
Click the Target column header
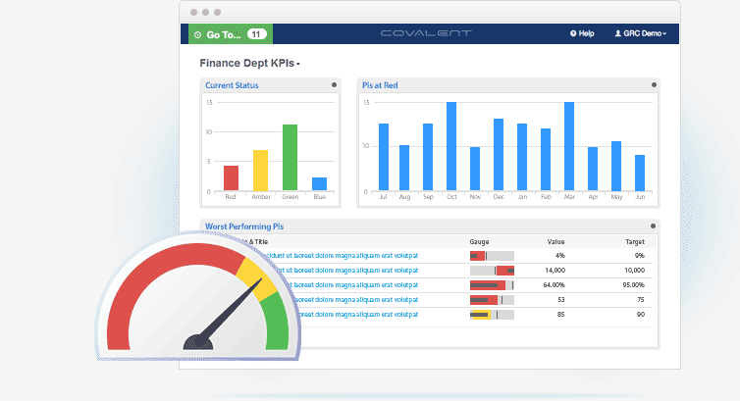coord(635,242)
